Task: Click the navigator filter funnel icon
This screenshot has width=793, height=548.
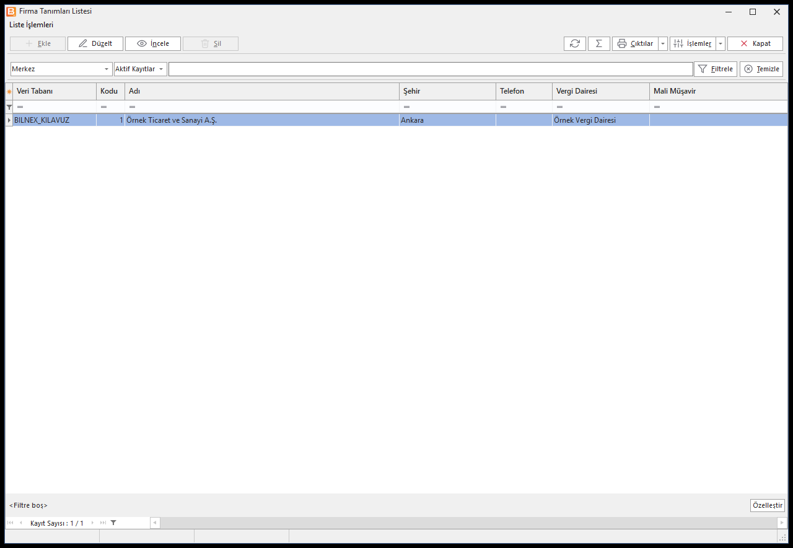Action: pos(113,523)
